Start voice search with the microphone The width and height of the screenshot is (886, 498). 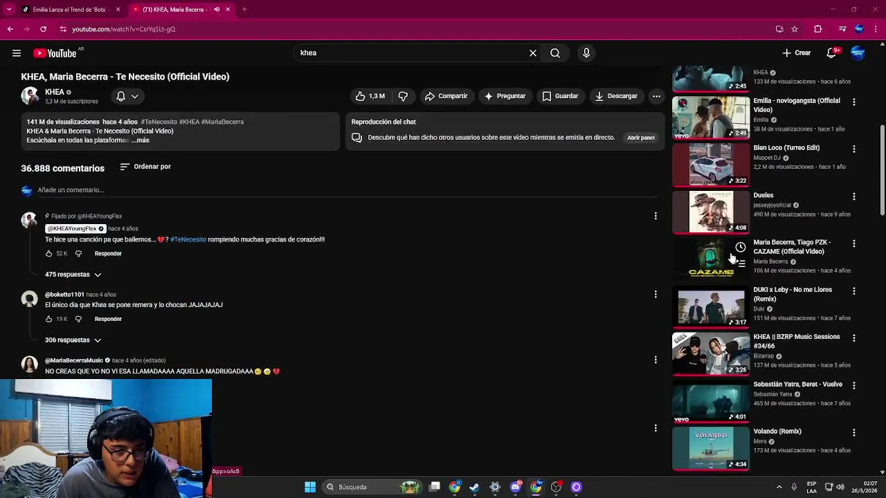[x=586, y=53]
